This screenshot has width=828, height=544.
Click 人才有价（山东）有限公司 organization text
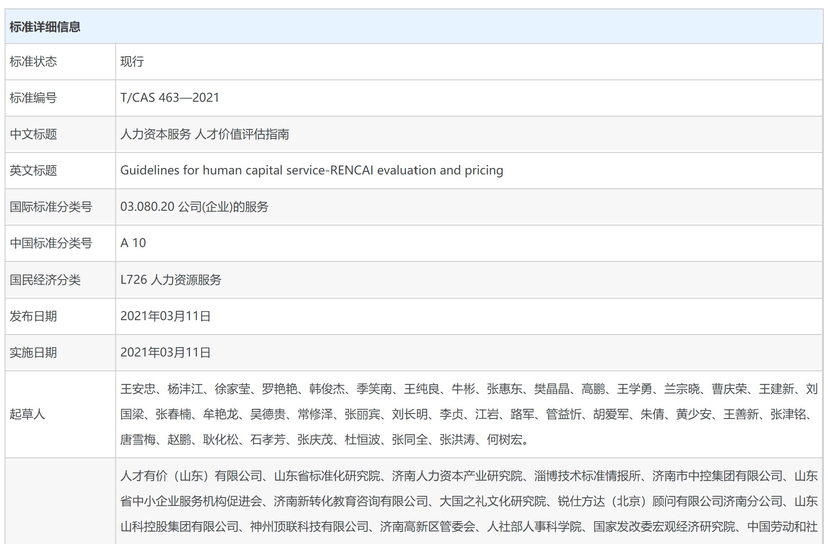[191, 476]
